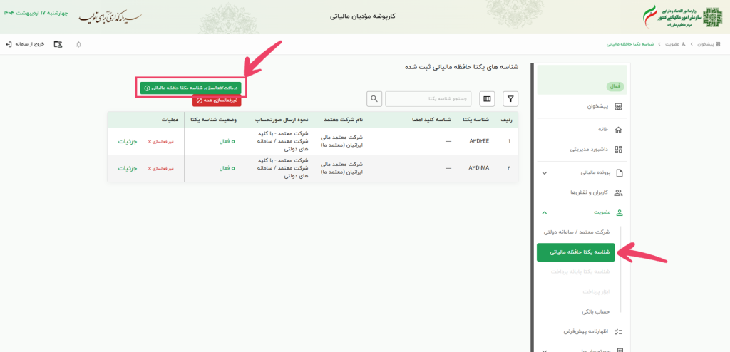Image resolution: width=730 pixels, height=352 pixels.
Task: Click the filter funnel icon above the table
Action: tap(510, 98)
